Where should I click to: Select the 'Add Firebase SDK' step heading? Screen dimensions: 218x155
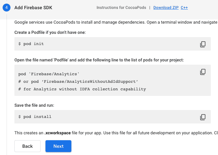(33, 8)
